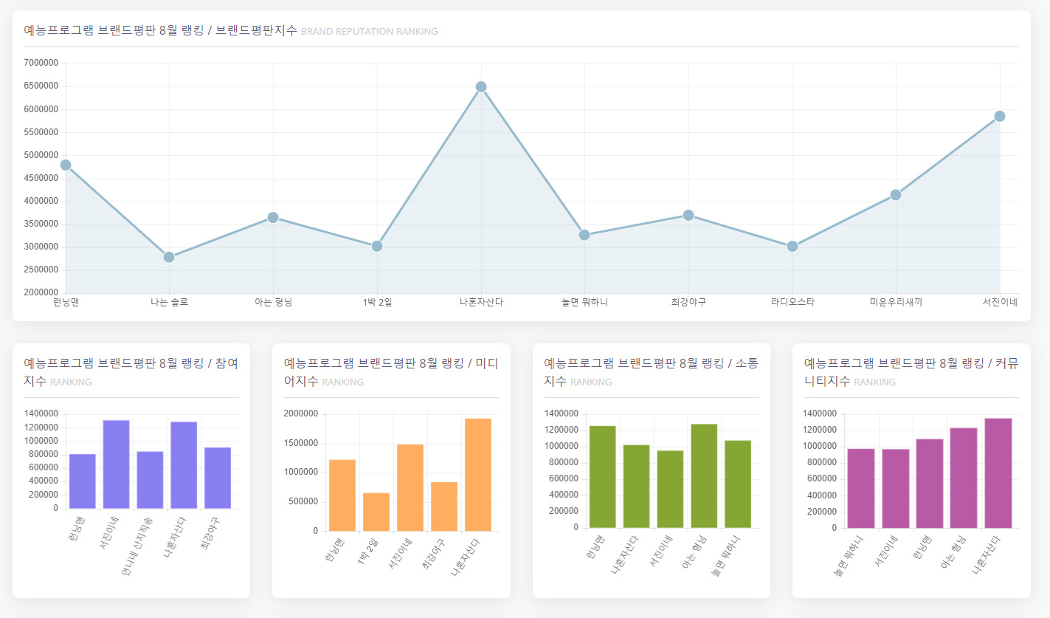This screenshot has height=618, width=1050.
Task: Click the 나혼자산다 peak point on line chart
Action: pyautogui.click(x=481, y=87)
